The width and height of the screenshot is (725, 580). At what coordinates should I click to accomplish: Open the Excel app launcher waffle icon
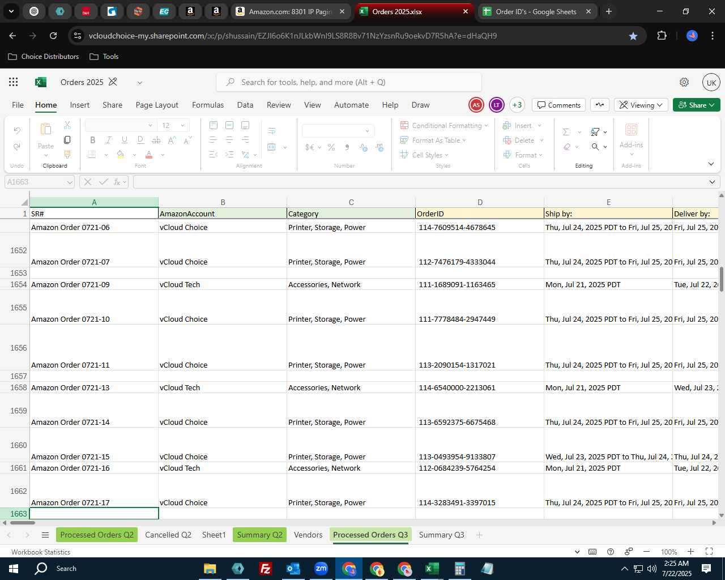[14, 82]
